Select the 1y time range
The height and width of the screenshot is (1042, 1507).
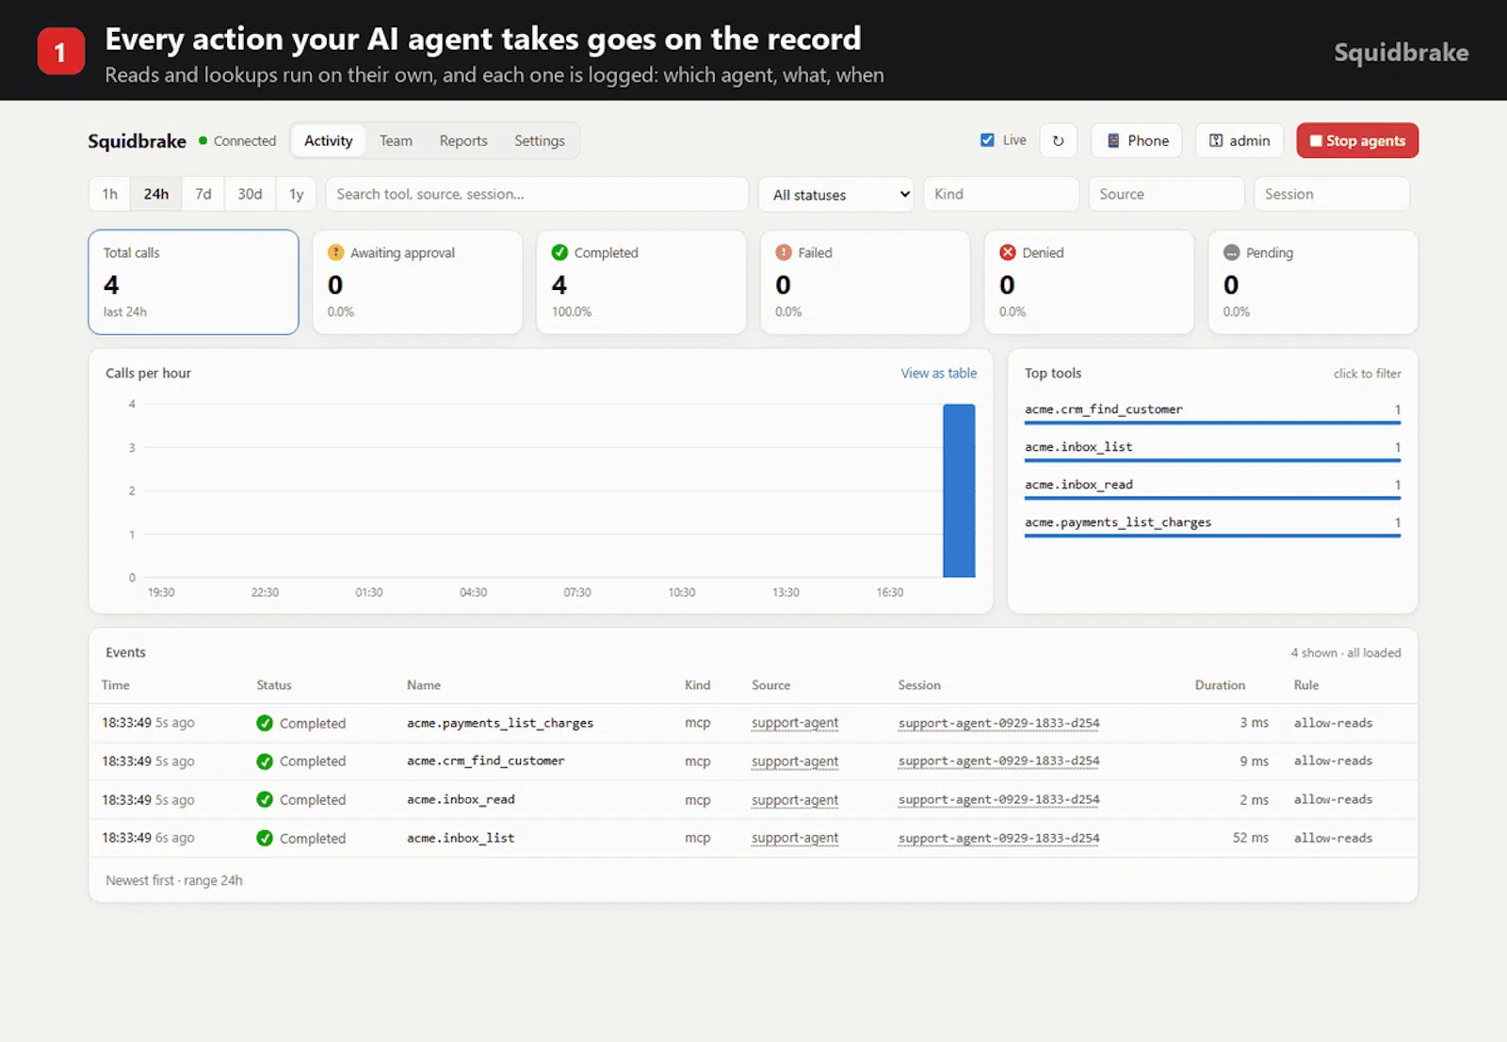(297, 194)
